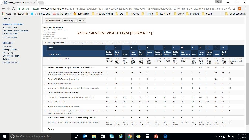
Task: Open the Other bookmarks folder
Action: (x=236, y=14)
